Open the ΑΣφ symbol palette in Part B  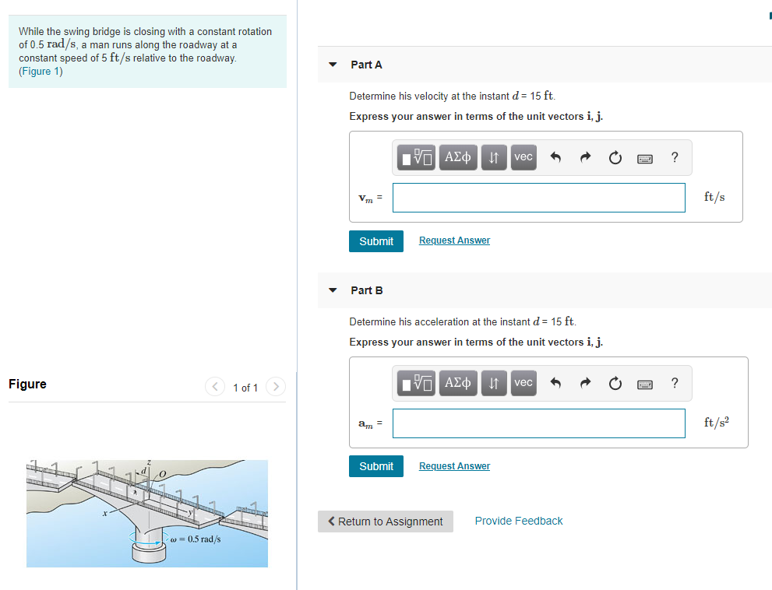[457, 383]
